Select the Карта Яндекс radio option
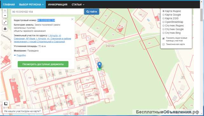 (x=164, y=11)
